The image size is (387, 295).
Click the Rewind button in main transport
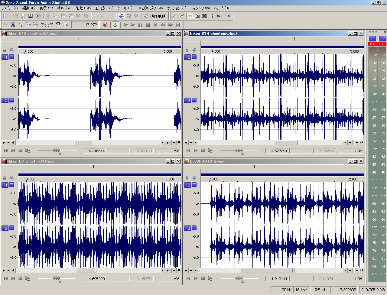(163, 25)
